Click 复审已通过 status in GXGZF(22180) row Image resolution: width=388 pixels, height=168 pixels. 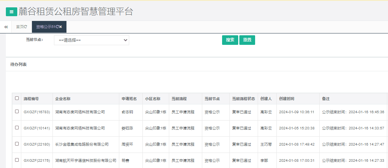[x=242, y=144]
